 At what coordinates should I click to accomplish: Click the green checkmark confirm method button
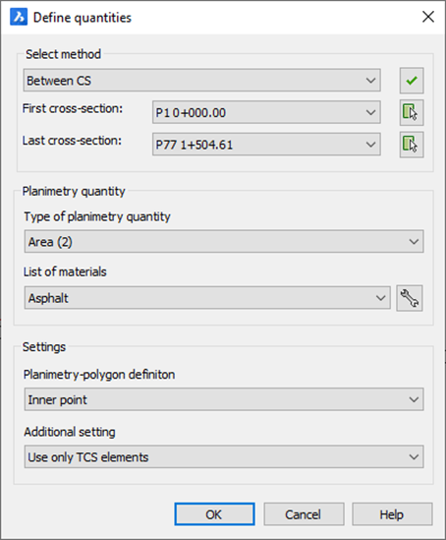pos(412,81)
